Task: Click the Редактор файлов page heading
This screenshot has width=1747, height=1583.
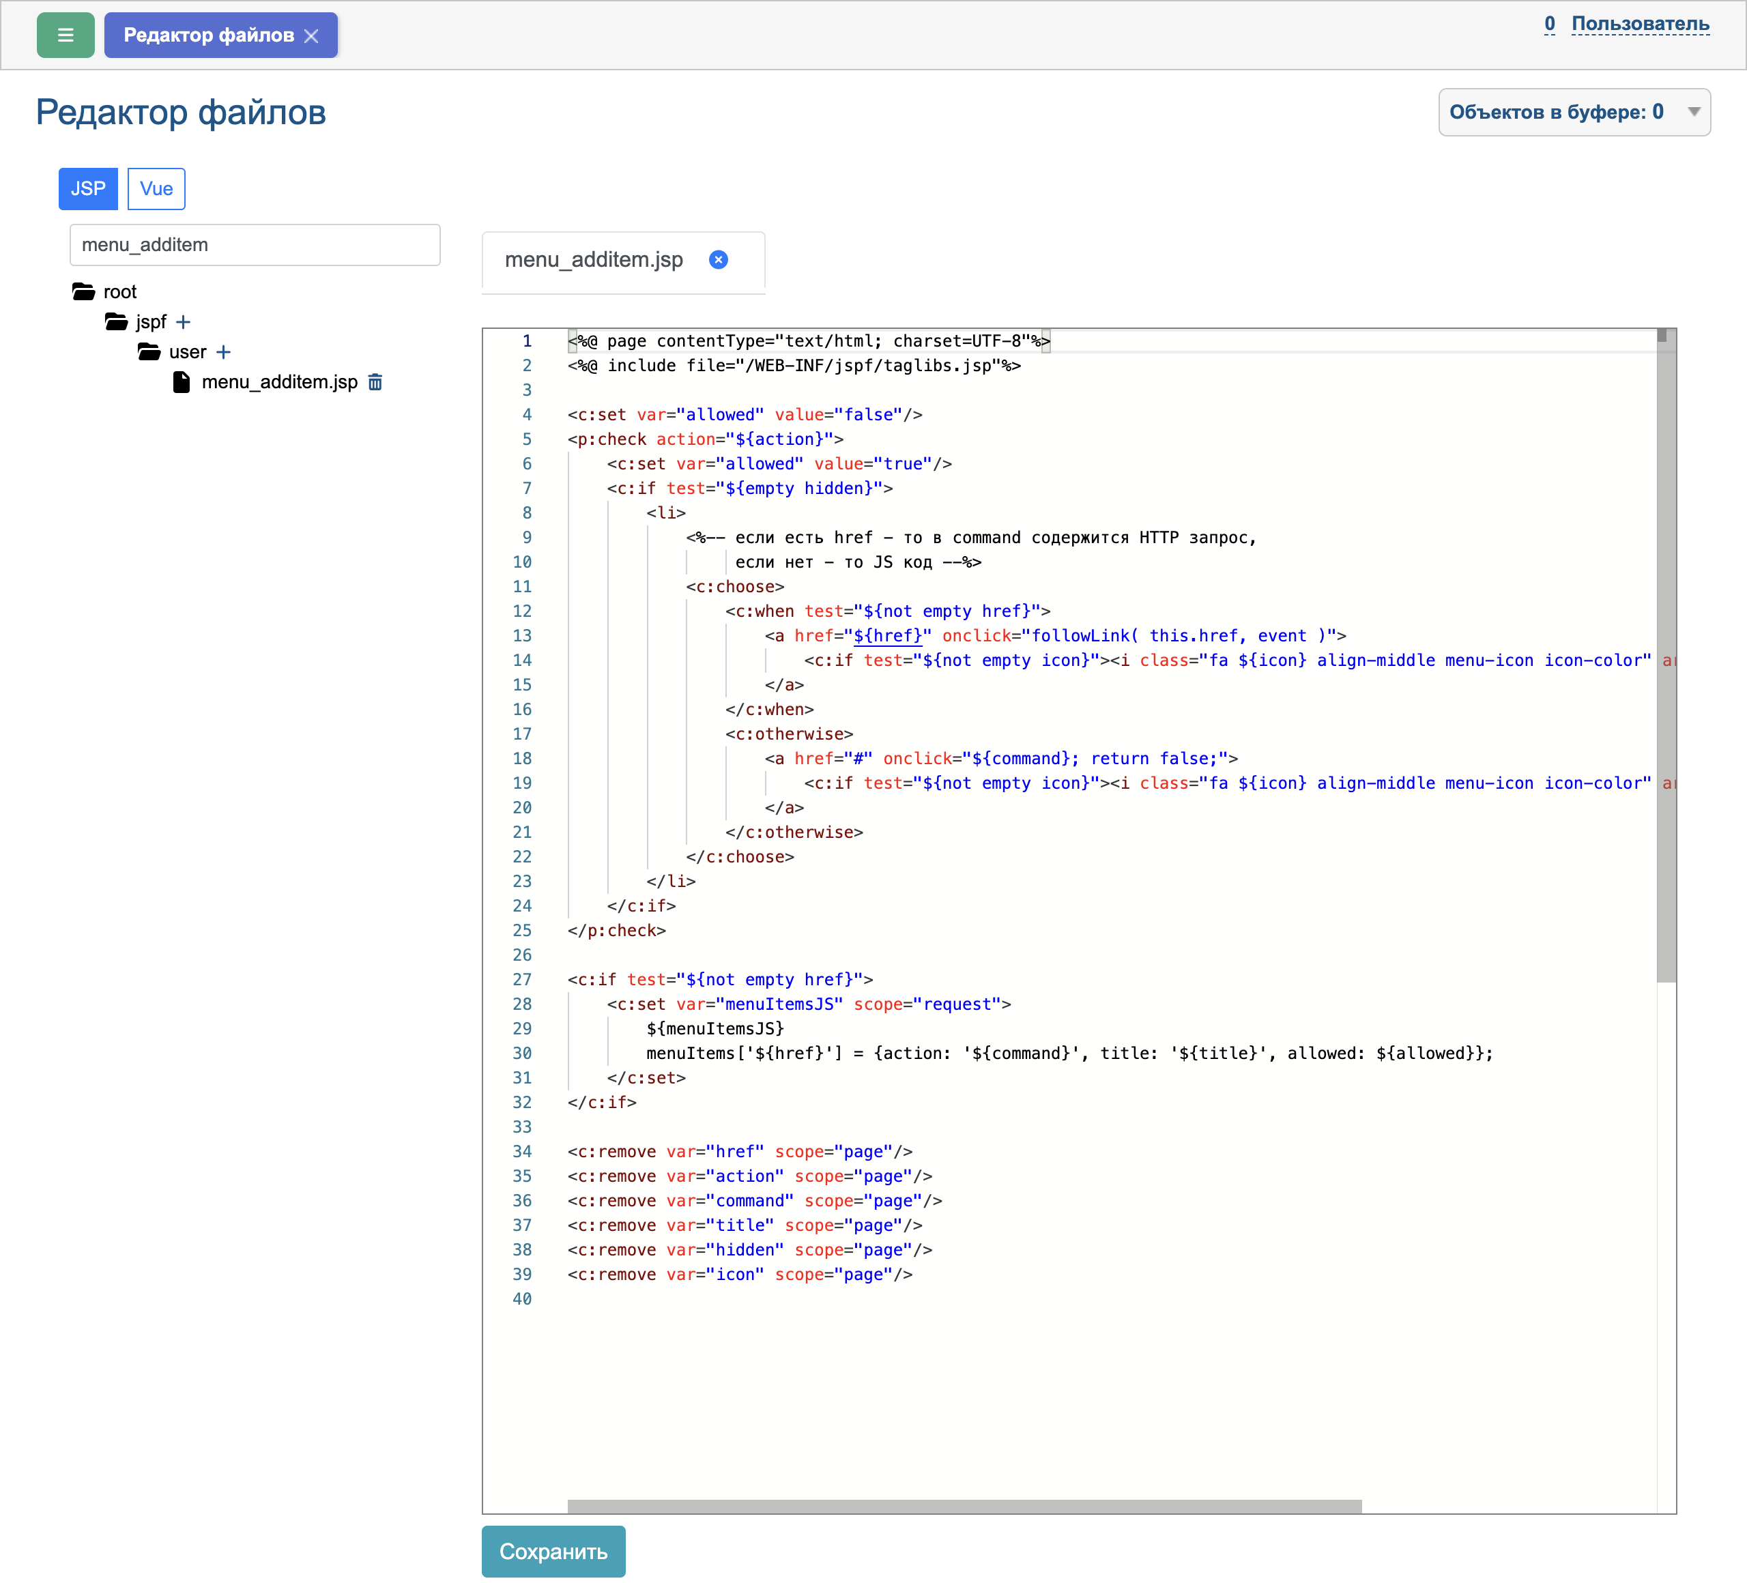Action: (x=181, y=112)
